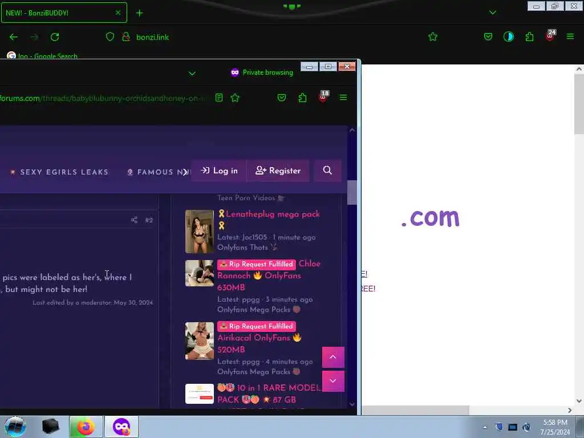Open Lenatheplug mega pack thread
The height and width of the screenshot is (438, 584).
click(x=273, y=214)
